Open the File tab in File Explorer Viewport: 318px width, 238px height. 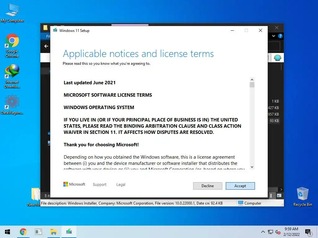pos(48,36)
